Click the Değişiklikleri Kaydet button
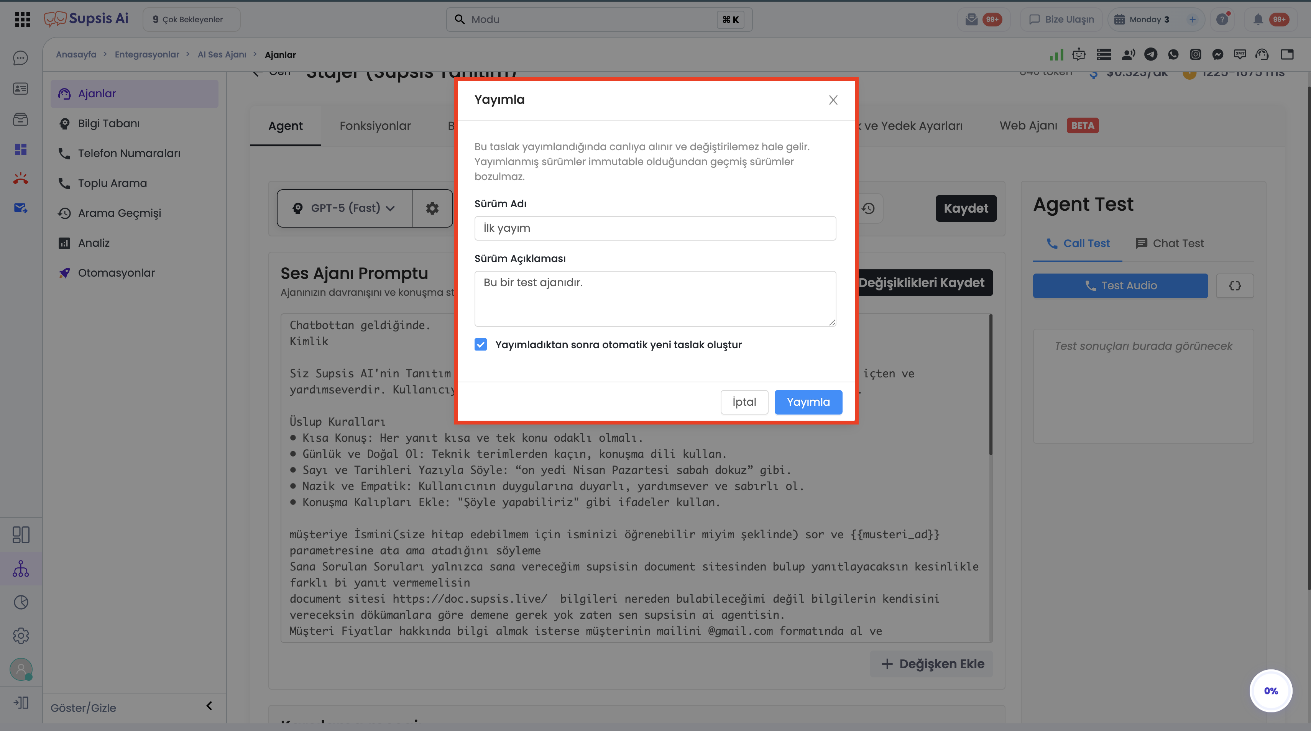The height and width of the screenshot is (731, 1311). tap(925, 282)
